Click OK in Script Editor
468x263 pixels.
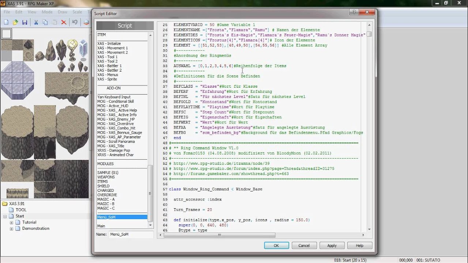point(276,245)
